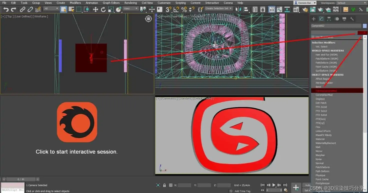
Task: Open the File menu
Action: coord(4,3)
